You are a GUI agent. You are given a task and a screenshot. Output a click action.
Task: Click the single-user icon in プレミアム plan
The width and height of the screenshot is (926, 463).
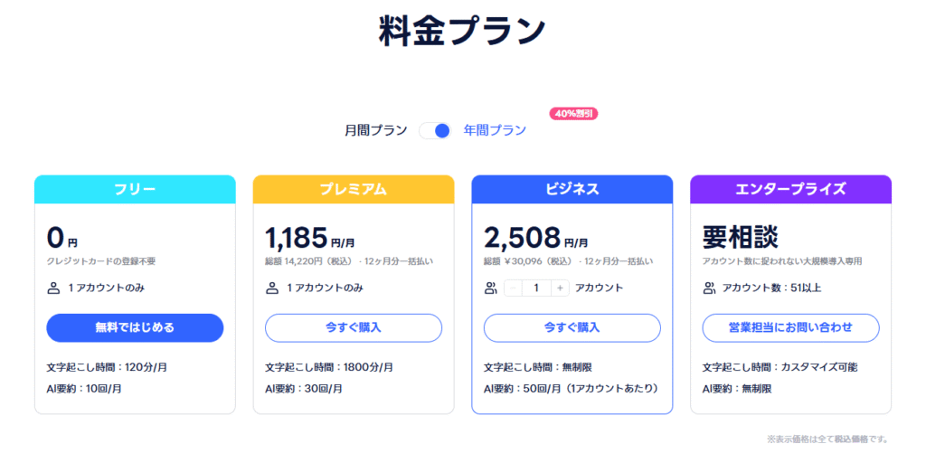click(272, 288)
